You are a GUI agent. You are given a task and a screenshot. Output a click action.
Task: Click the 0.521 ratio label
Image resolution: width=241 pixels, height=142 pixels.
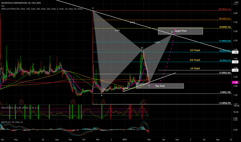coord(117,30)
